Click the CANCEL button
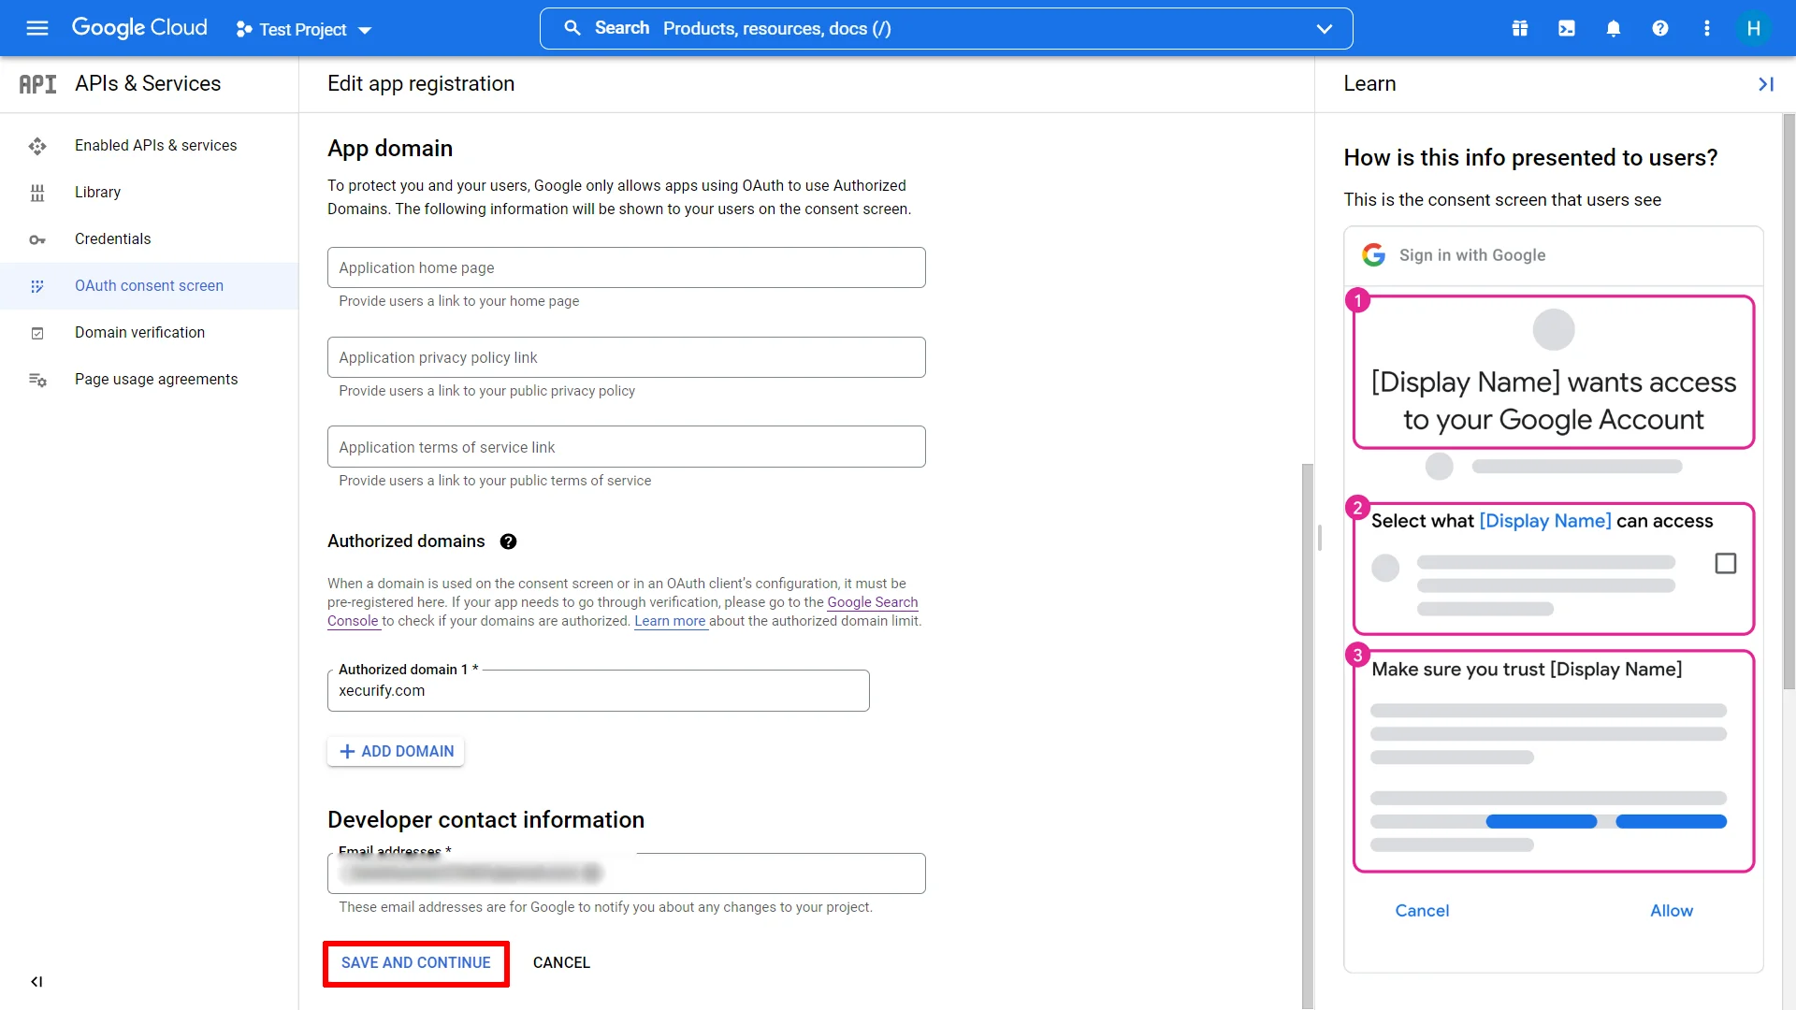This screenshot has width=1796, height=1010. [x=561, y=962]
